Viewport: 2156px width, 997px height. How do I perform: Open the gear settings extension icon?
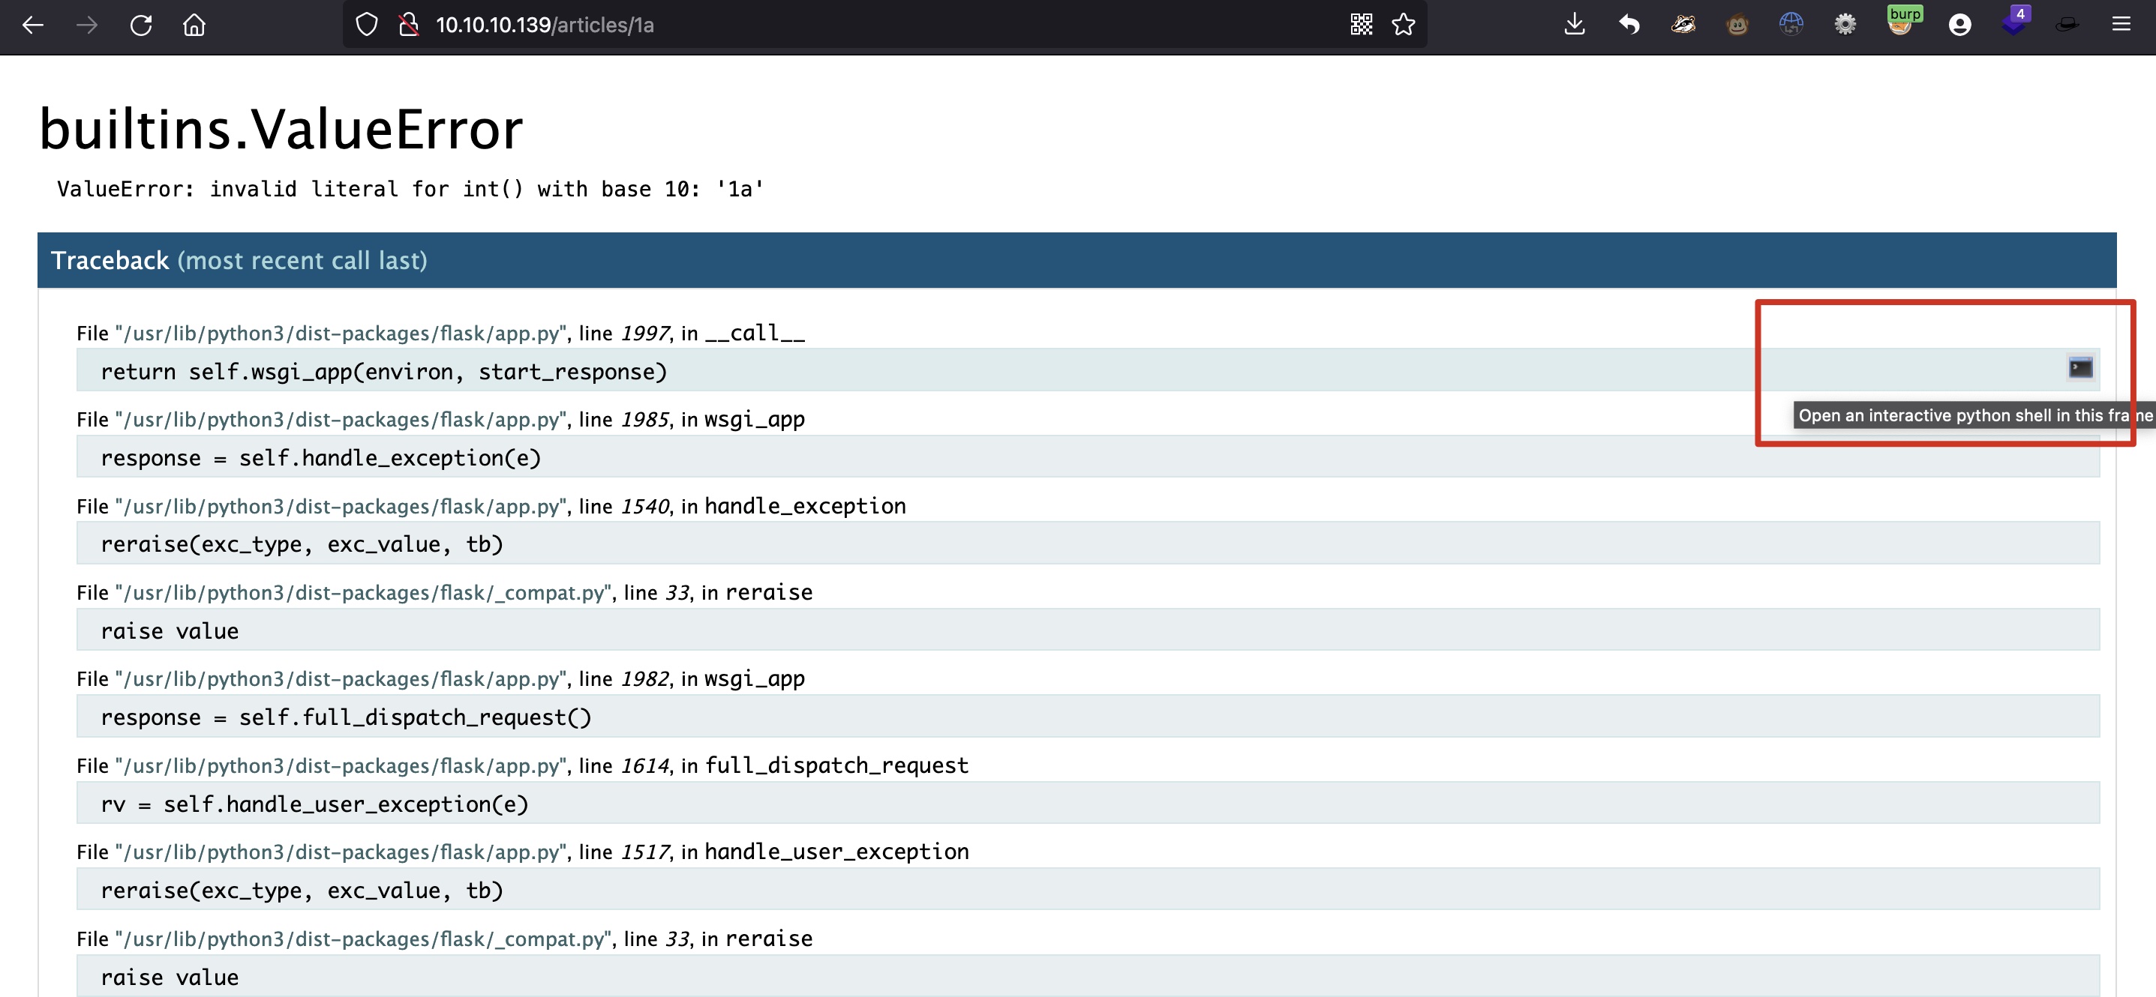click(1845, 25)
